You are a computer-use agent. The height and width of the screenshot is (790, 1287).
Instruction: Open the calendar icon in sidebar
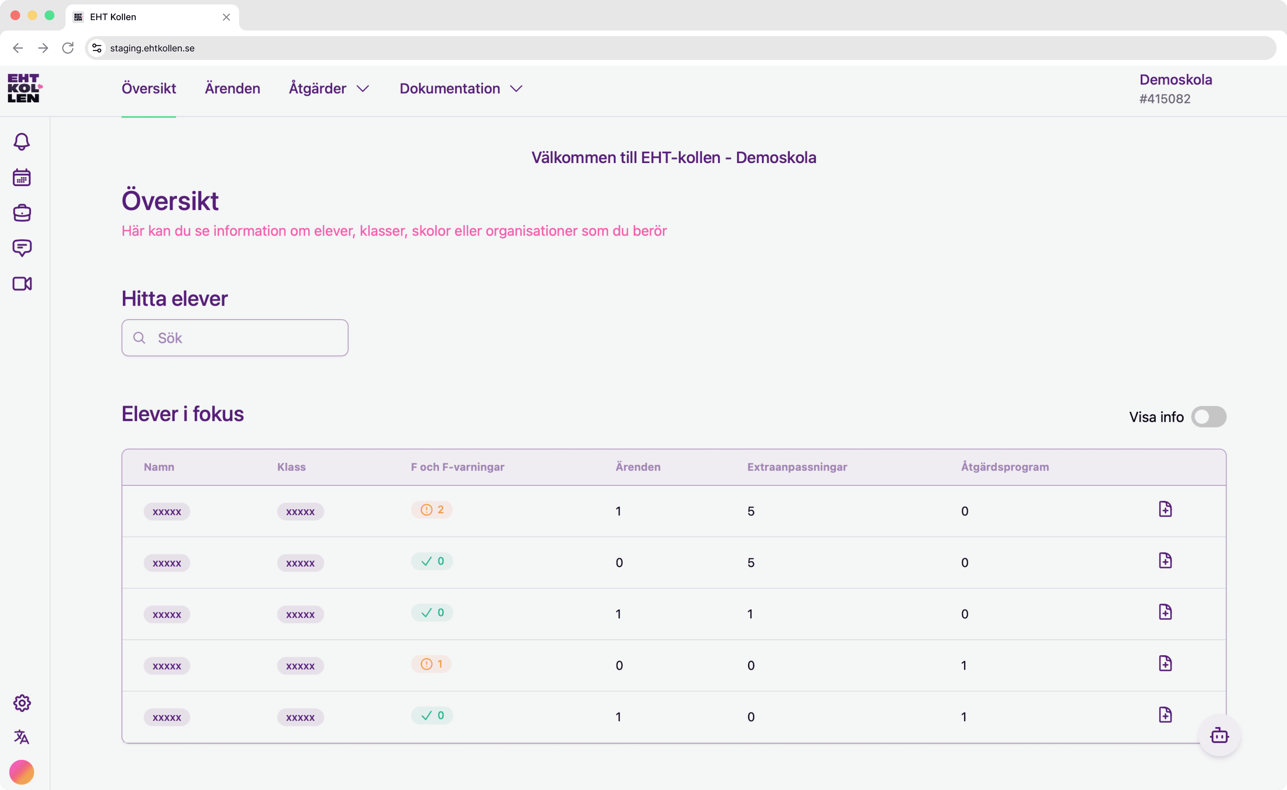[22, 178]
